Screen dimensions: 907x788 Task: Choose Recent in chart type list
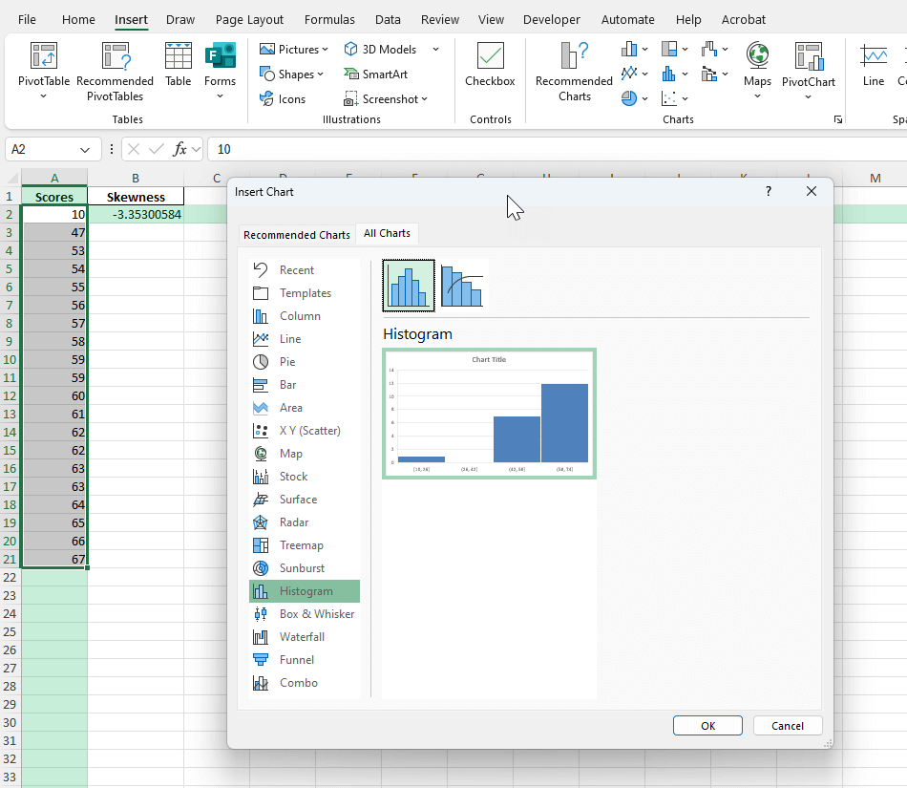tap(305, 270)
